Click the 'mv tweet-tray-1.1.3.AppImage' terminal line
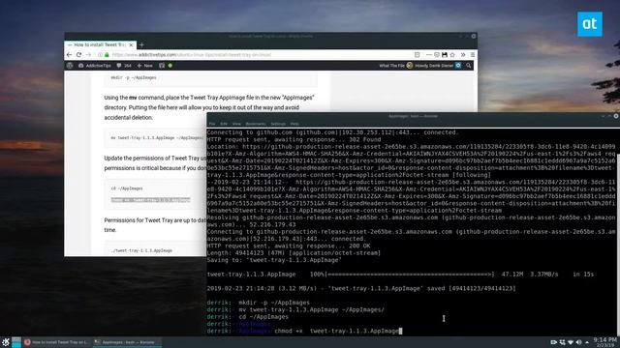Screen dimensions: 620x348 pos(295,309)
